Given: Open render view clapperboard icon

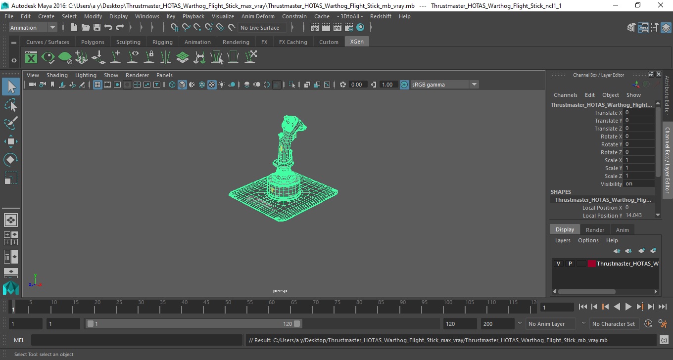Looking at the screenshot, I should [x=315, y=28].
